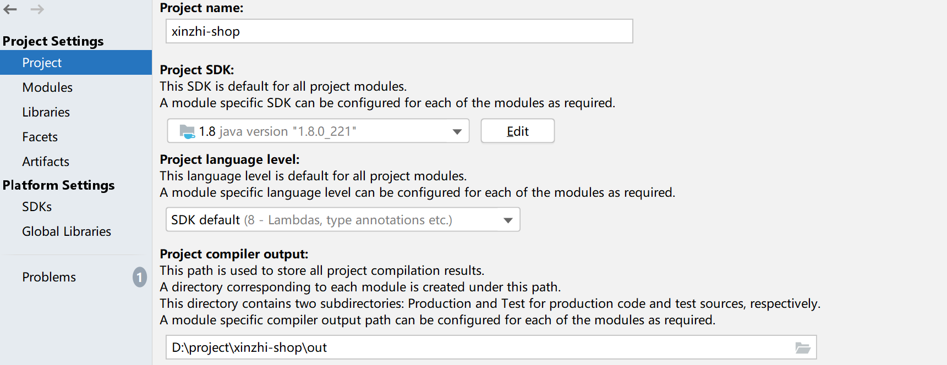Open the SDK default language level combo box
Viewport: 947px width, 365px height.
pos(343,219)
